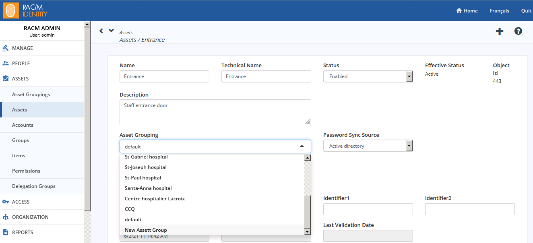533x243 pixels.
Task: Select Centre hospitalier Lacroix option
Action: 212,199
